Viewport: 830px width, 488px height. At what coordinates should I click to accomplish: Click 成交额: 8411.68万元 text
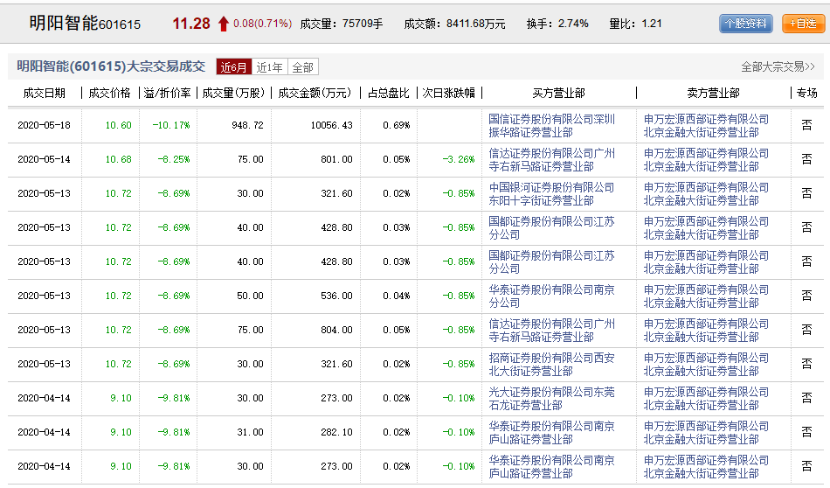454,24
